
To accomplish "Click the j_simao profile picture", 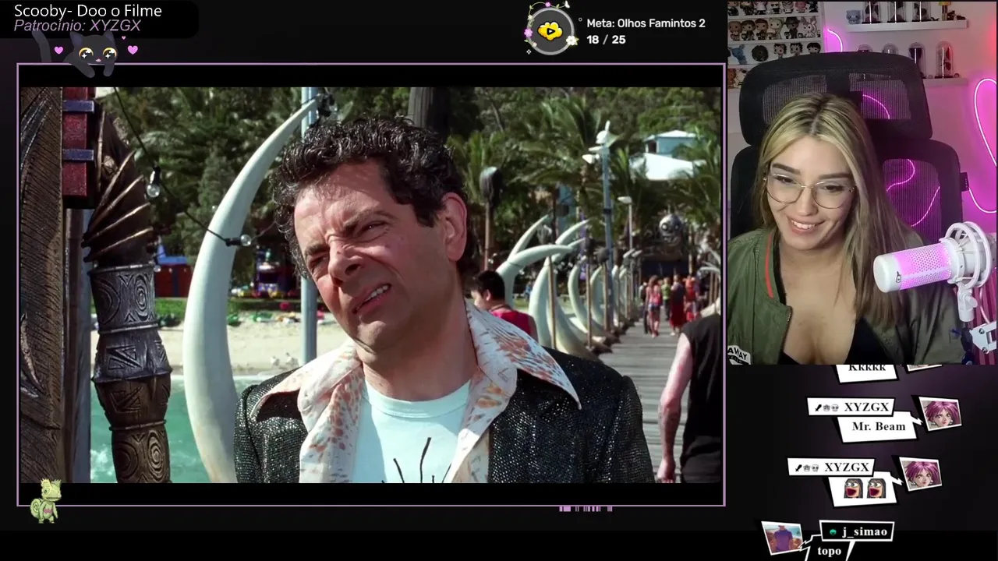I will tap(782, 537).
